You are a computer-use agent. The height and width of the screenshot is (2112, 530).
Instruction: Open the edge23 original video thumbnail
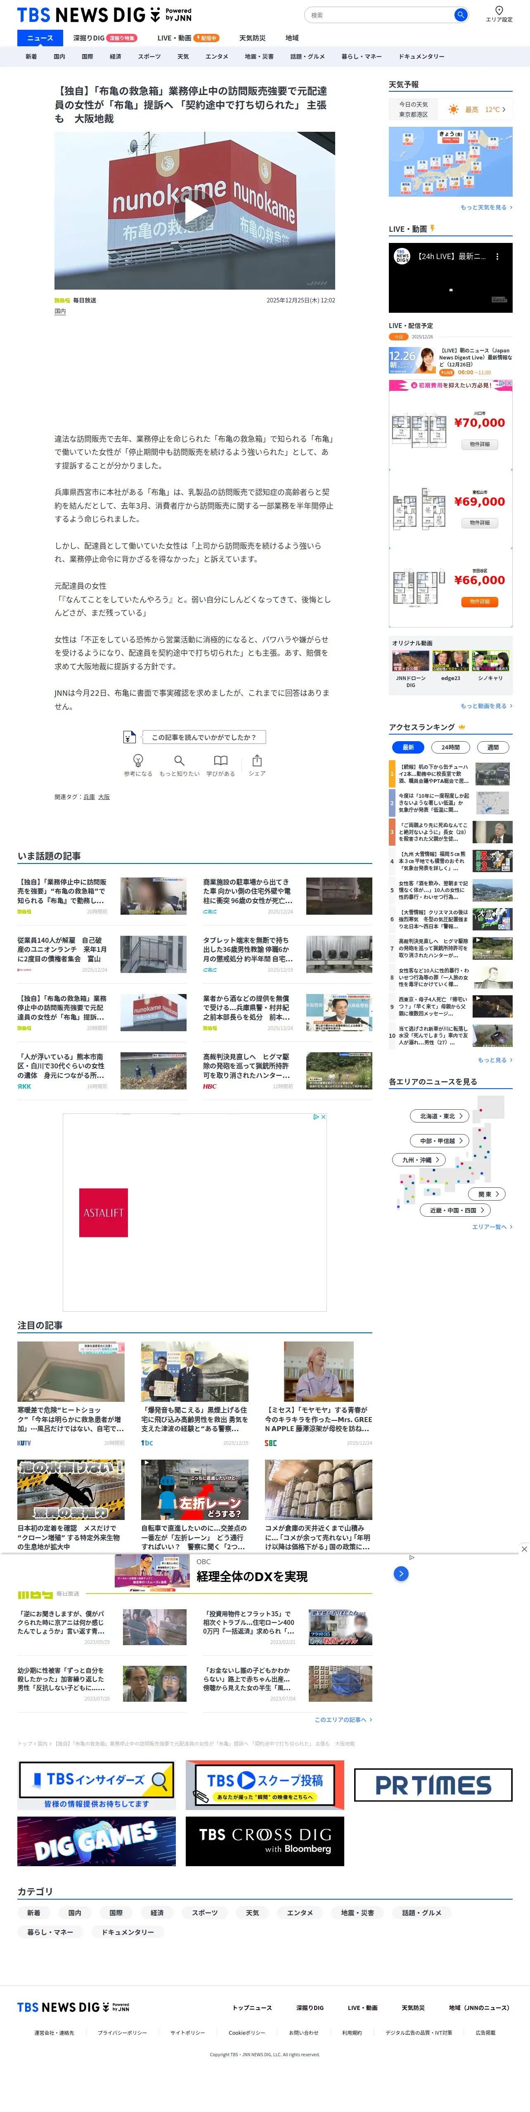tap(450, 661)
